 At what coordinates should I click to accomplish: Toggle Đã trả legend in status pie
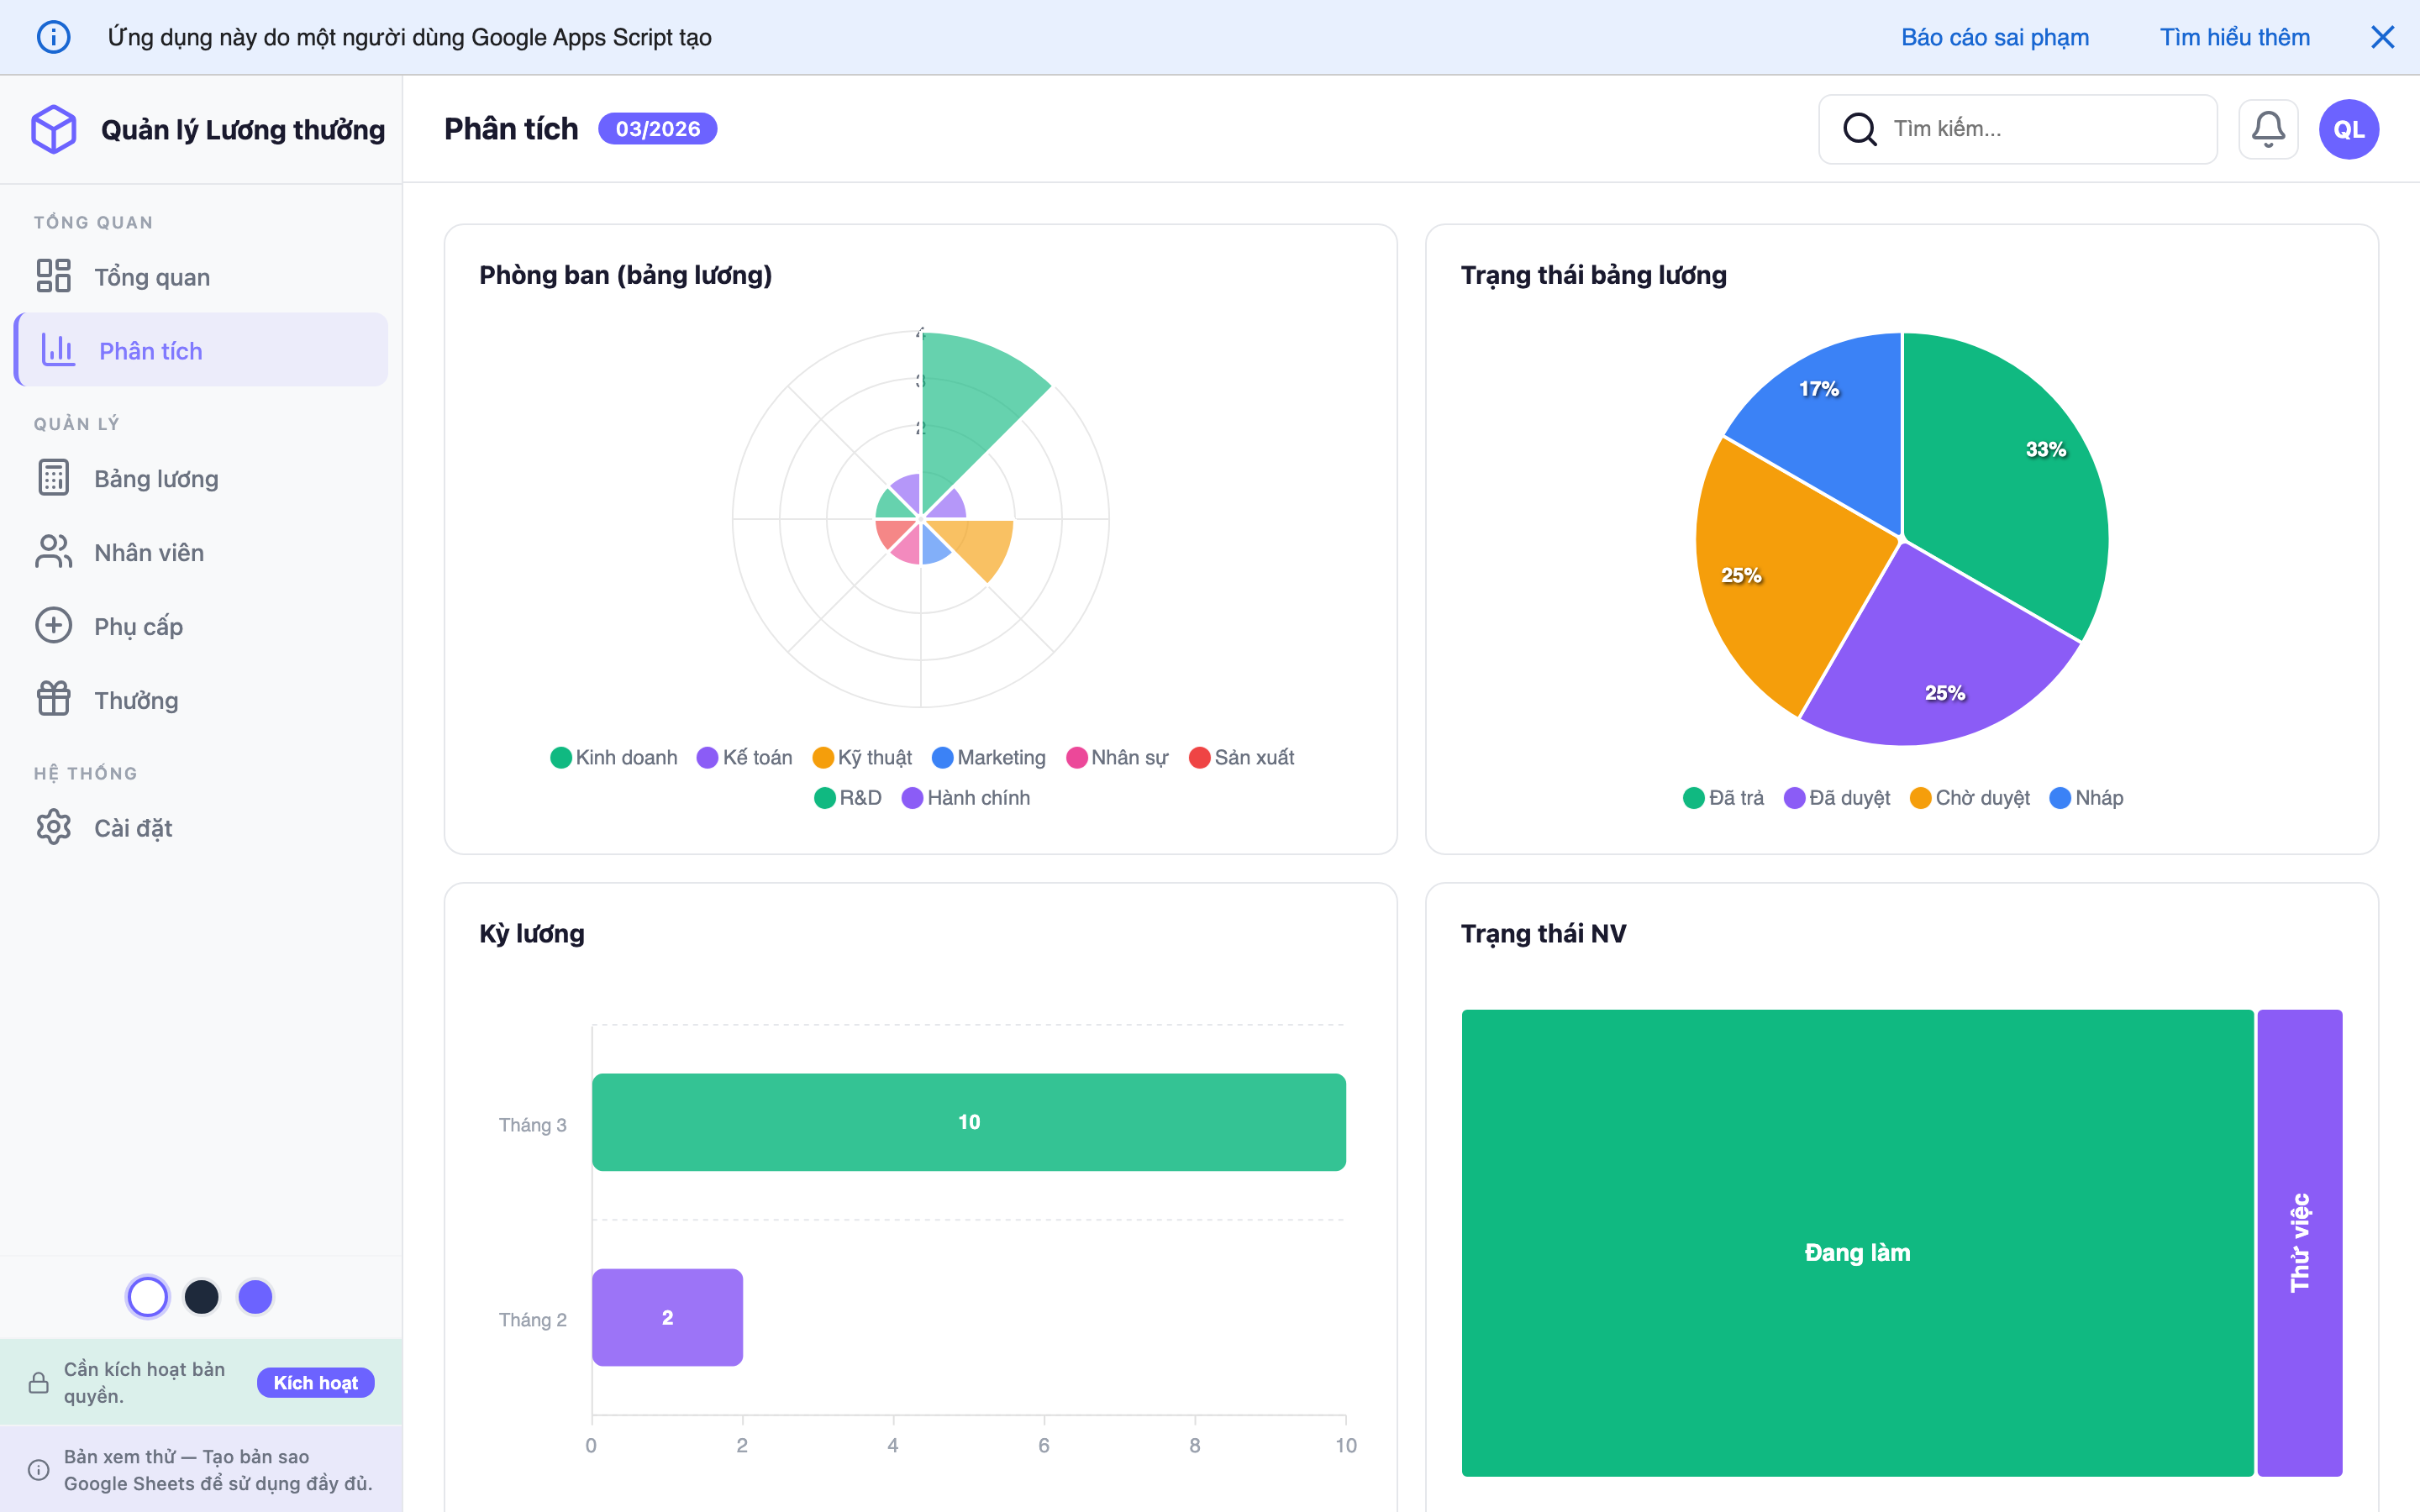(1723, 797)
